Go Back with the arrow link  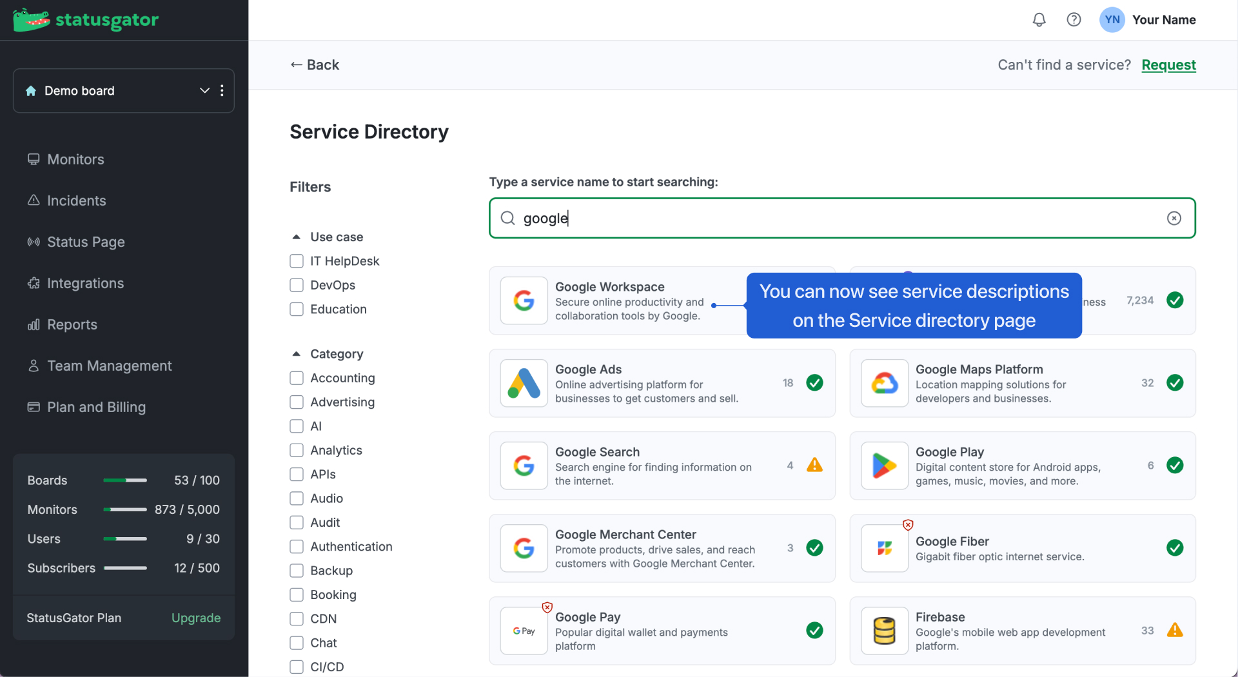(x=315, y=64)
